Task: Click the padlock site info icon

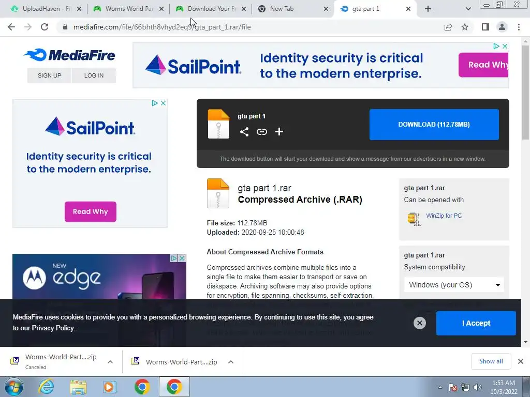Action: (65, 27)
